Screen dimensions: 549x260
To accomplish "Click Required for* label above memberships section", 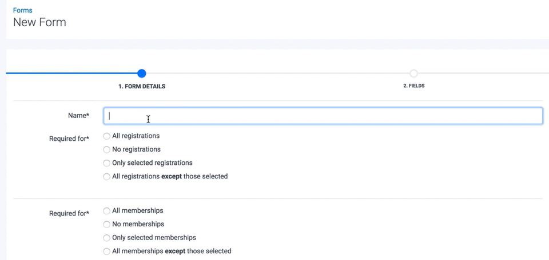I will pos(69,214).
